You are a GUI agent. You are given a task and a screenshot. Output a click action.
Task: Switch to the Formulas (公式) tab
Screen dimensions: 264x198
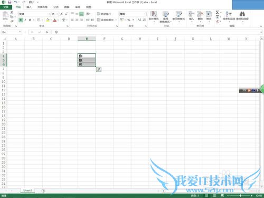56,7
